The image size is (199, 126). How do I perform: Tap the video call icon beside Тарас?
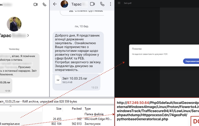tap(93, 4)
